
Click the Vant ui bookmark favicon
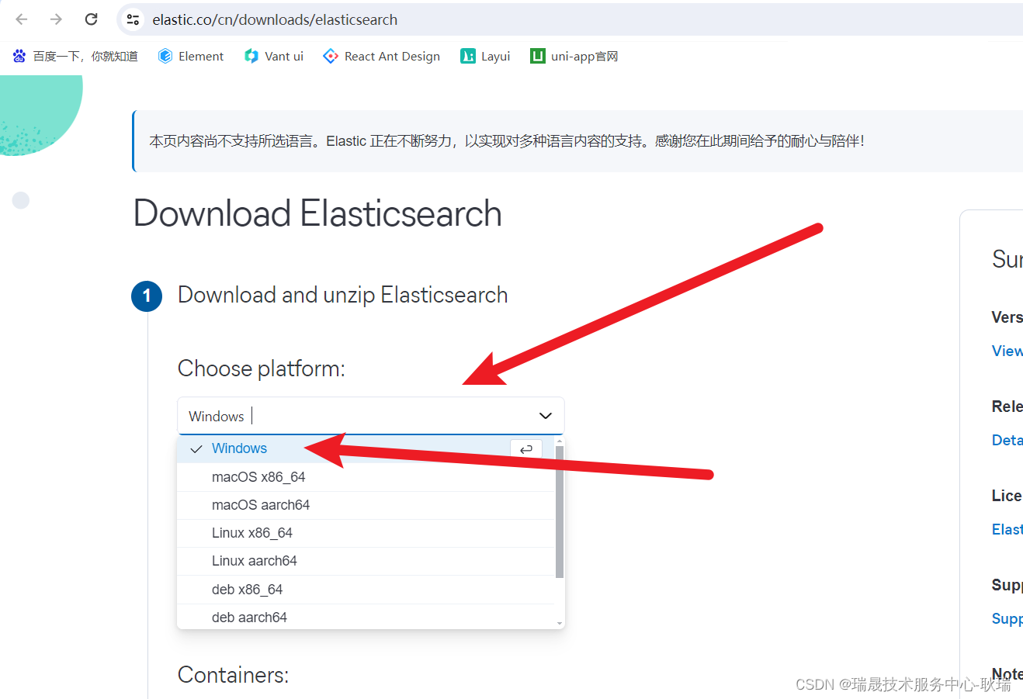251,56
